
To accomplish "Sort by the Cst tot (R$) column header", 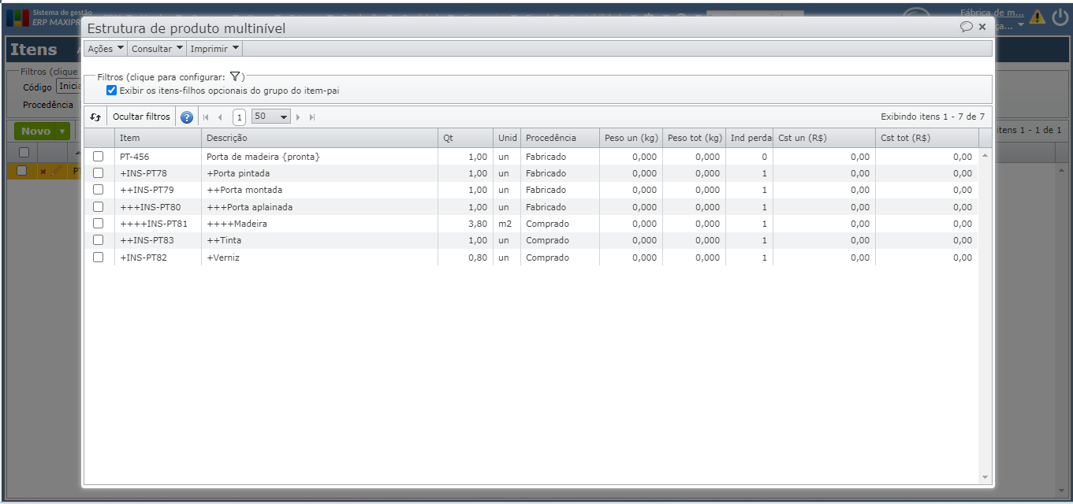I will click(x=927, y=138).
